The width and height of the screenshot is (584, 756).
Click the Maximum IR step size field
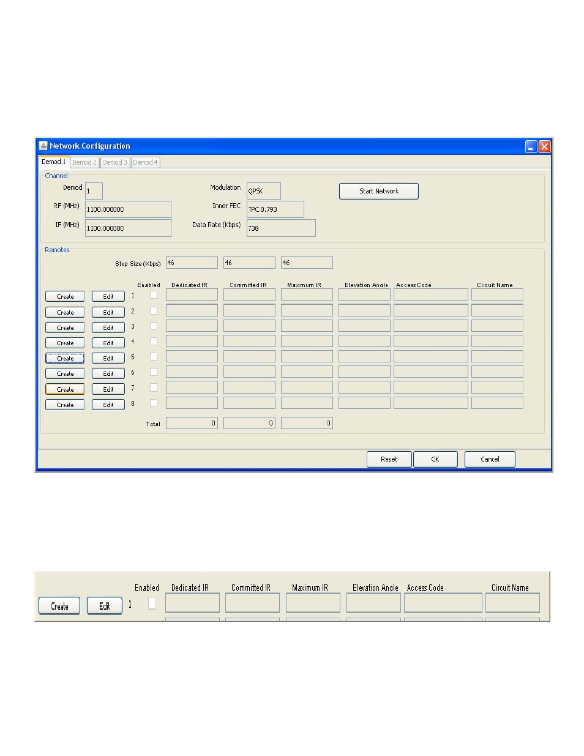[307, 263]
